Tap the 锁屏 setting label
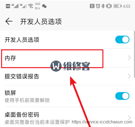Screen dimensions: 135x127 pos(10,93)
